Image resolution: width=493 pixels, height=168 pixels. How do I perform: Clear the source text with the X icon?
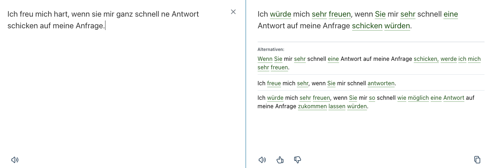(x=233, y=12)
